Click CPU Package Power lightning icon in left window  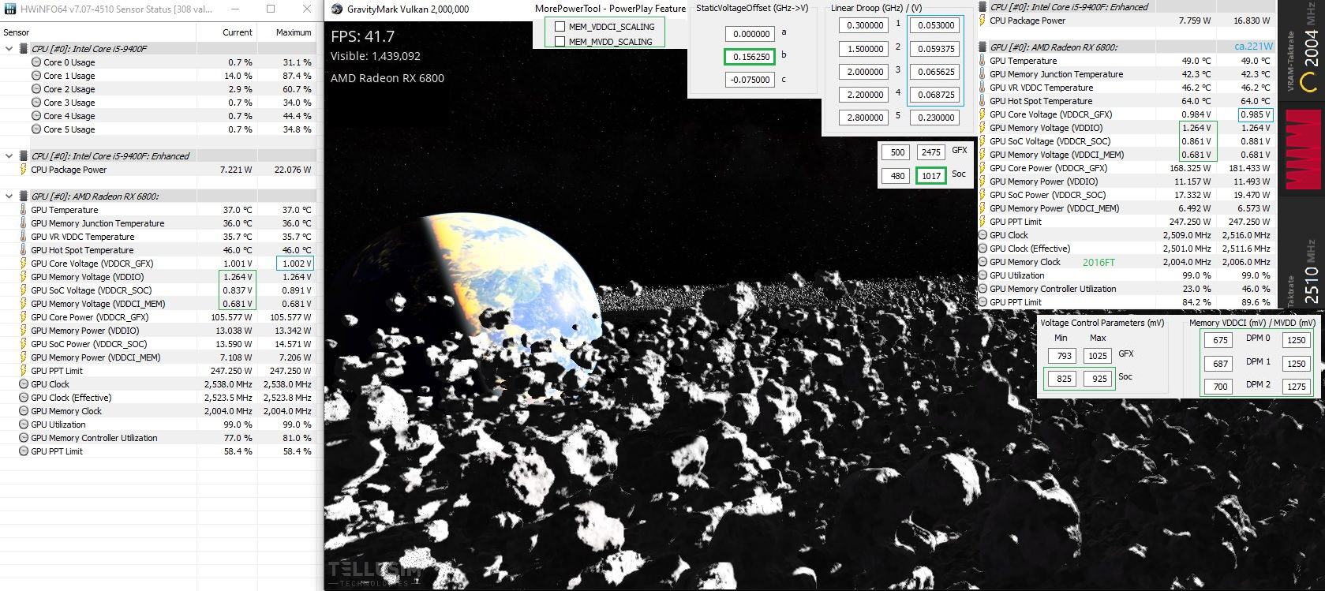pyautogui.click(x=24, y=170)
